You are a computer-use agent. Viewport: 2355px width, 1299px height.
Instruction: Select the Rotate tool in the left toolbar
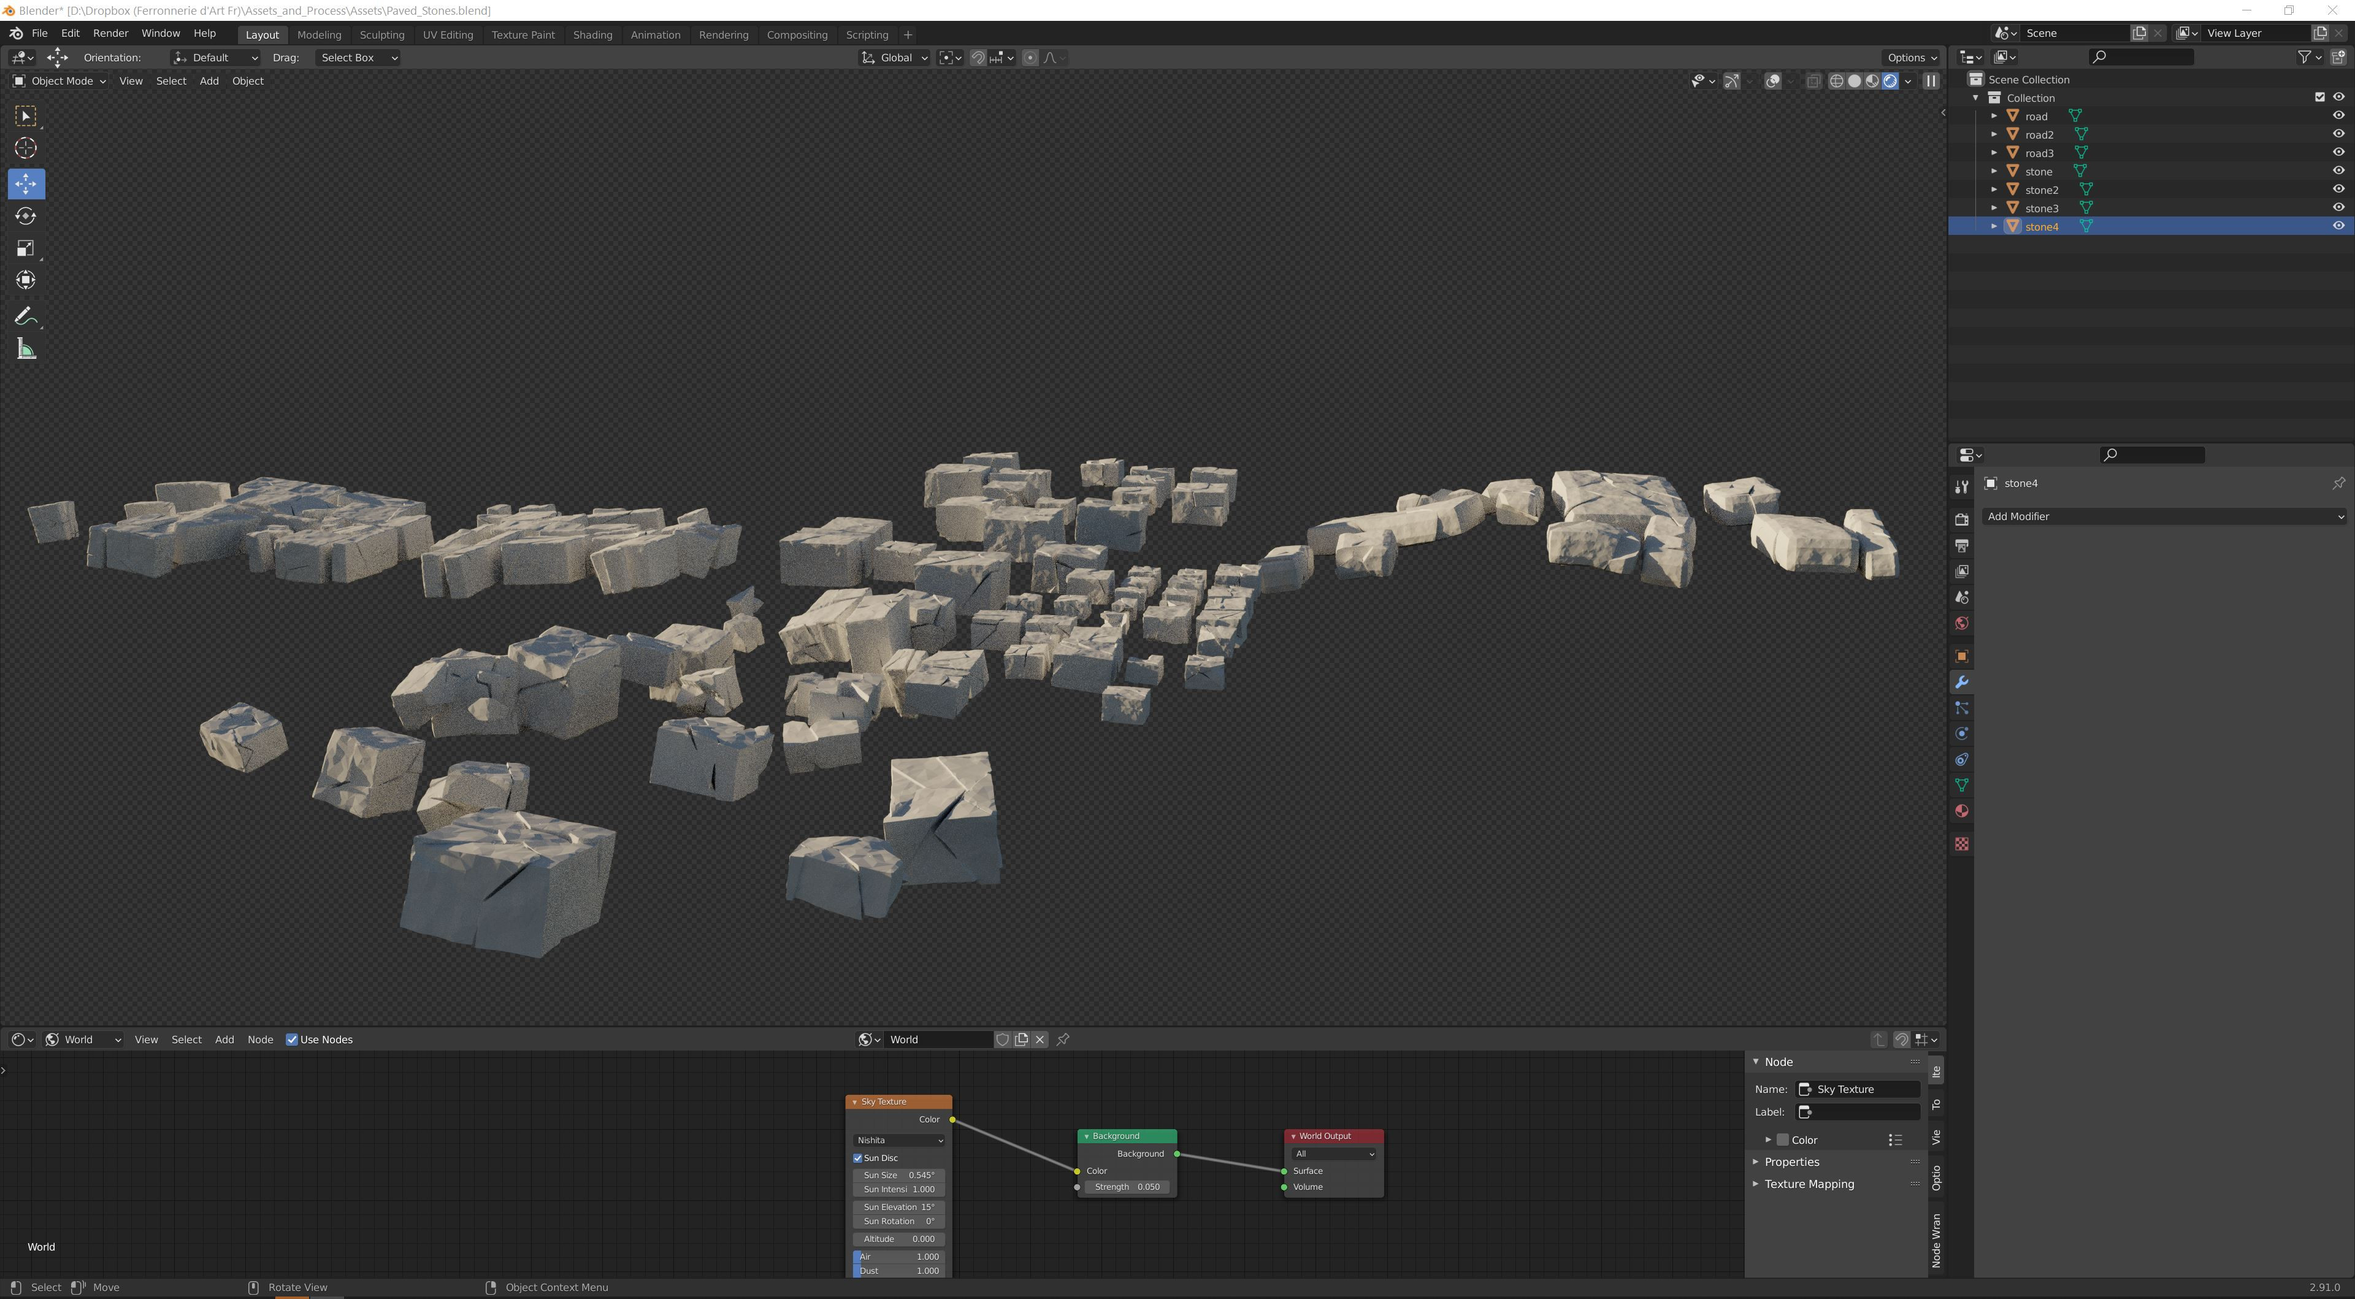[26, 216]
